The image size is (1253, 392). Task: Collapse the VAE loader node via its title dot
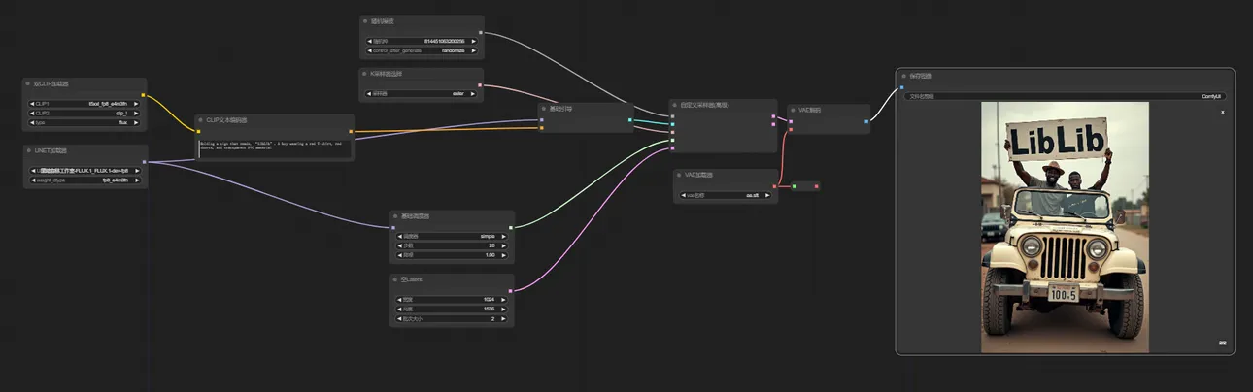point(680,175)
